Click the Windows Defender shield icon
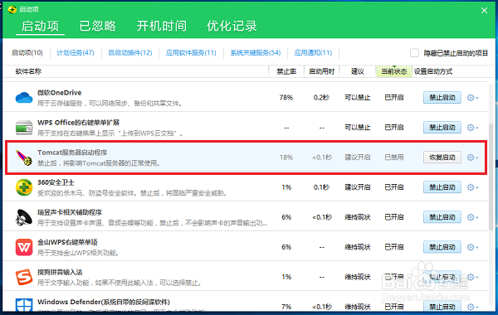The height and width of the screenshot is (315, 498). point(24,305)
